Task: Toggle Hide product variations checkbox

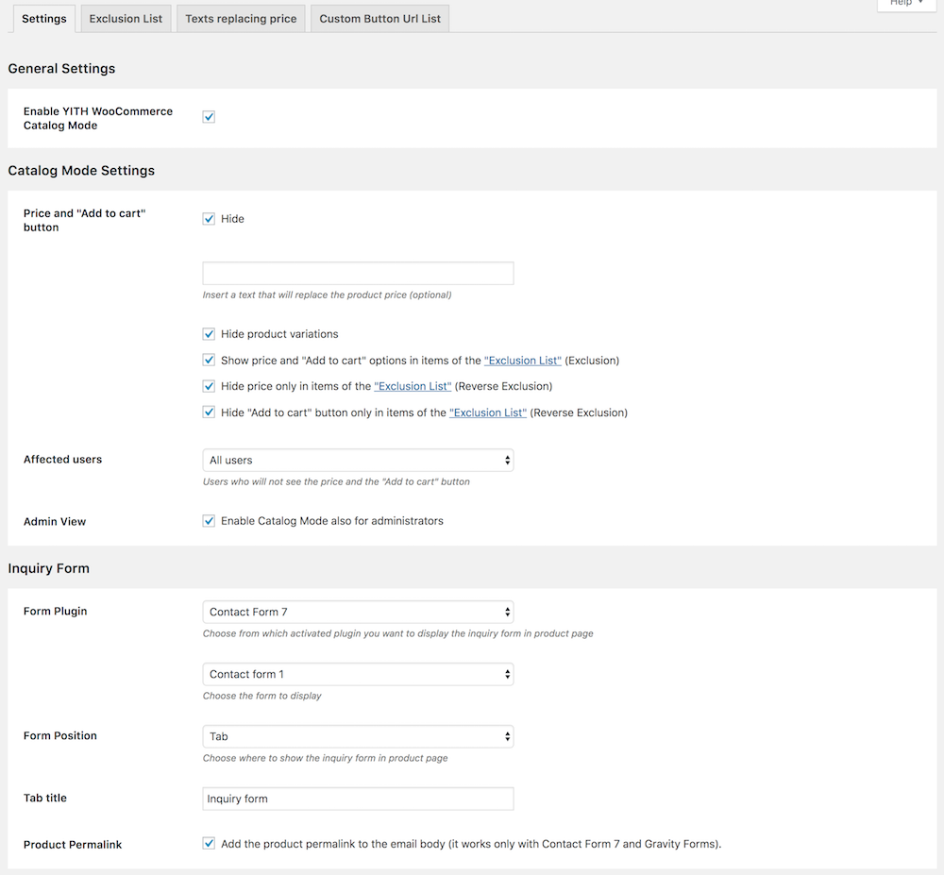Action: (209, 334)
